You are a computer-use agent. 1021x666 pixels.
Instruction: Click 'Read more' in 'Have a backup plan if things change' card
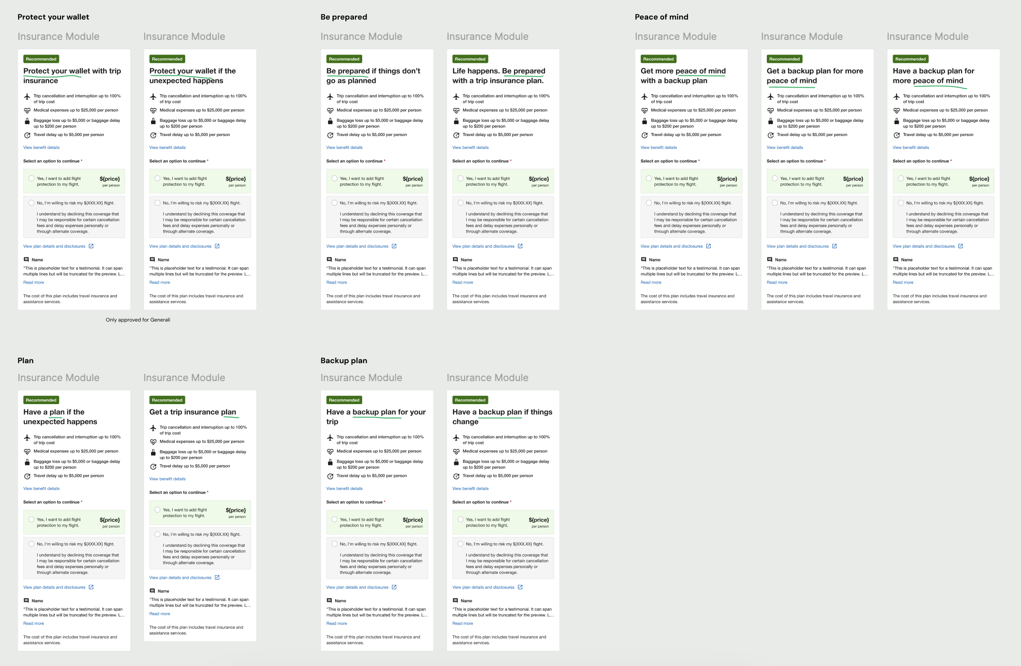[463, 623]
